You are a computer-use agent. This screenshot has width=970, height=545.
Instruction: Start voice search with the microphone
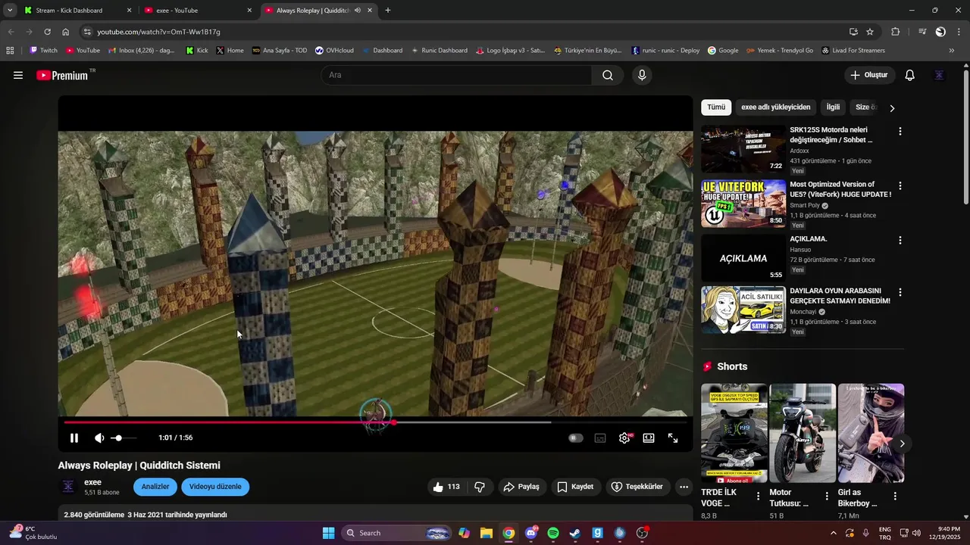(642, 75)
